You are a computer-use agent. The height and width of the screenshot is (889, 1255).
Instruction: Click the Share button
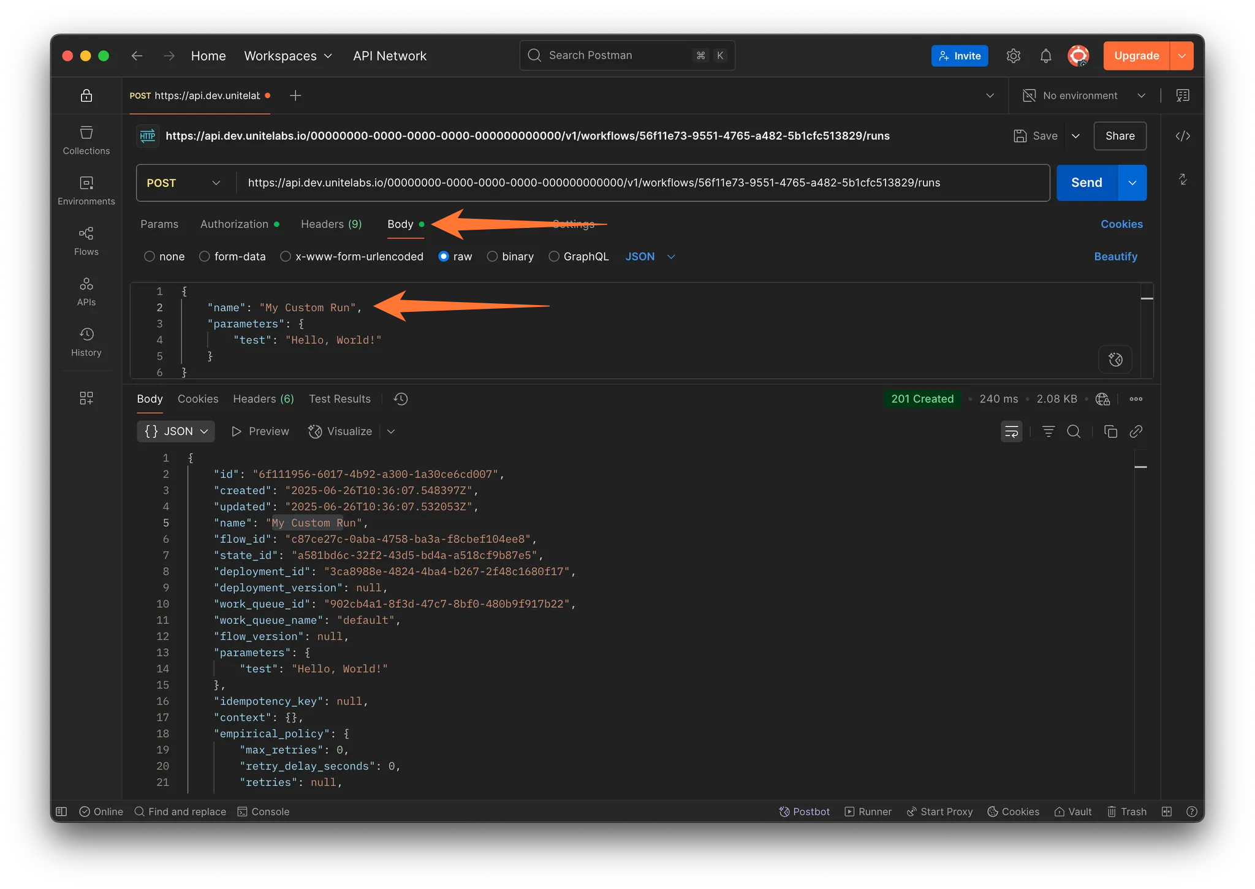pyautogui.click(x=1120, y=136)
